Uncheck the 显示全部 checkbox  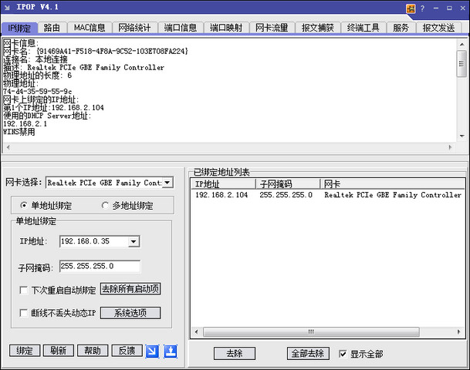point(343,354)
